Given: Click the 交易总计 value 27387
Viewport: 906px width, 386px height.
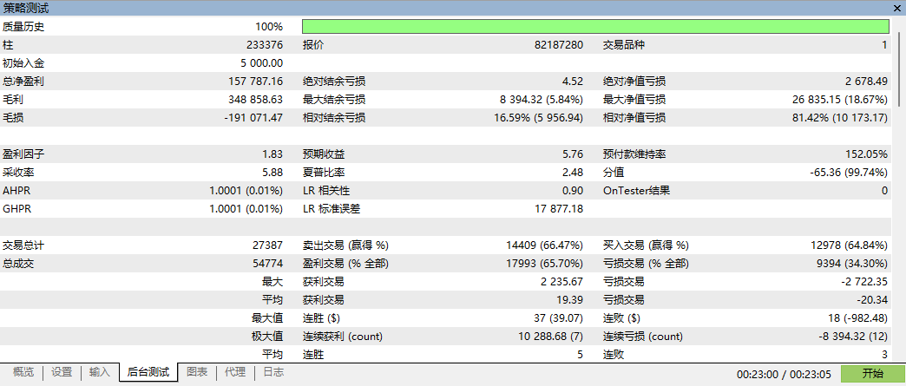Looking at the screenshot, I should (x=267, y=245).
